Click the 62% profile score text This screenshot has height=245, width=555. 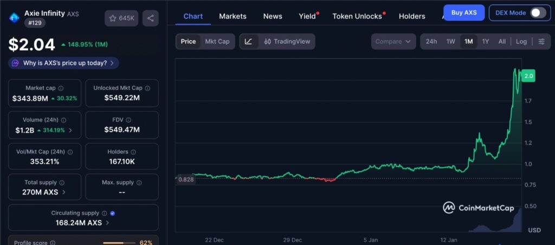click(146, 243)
